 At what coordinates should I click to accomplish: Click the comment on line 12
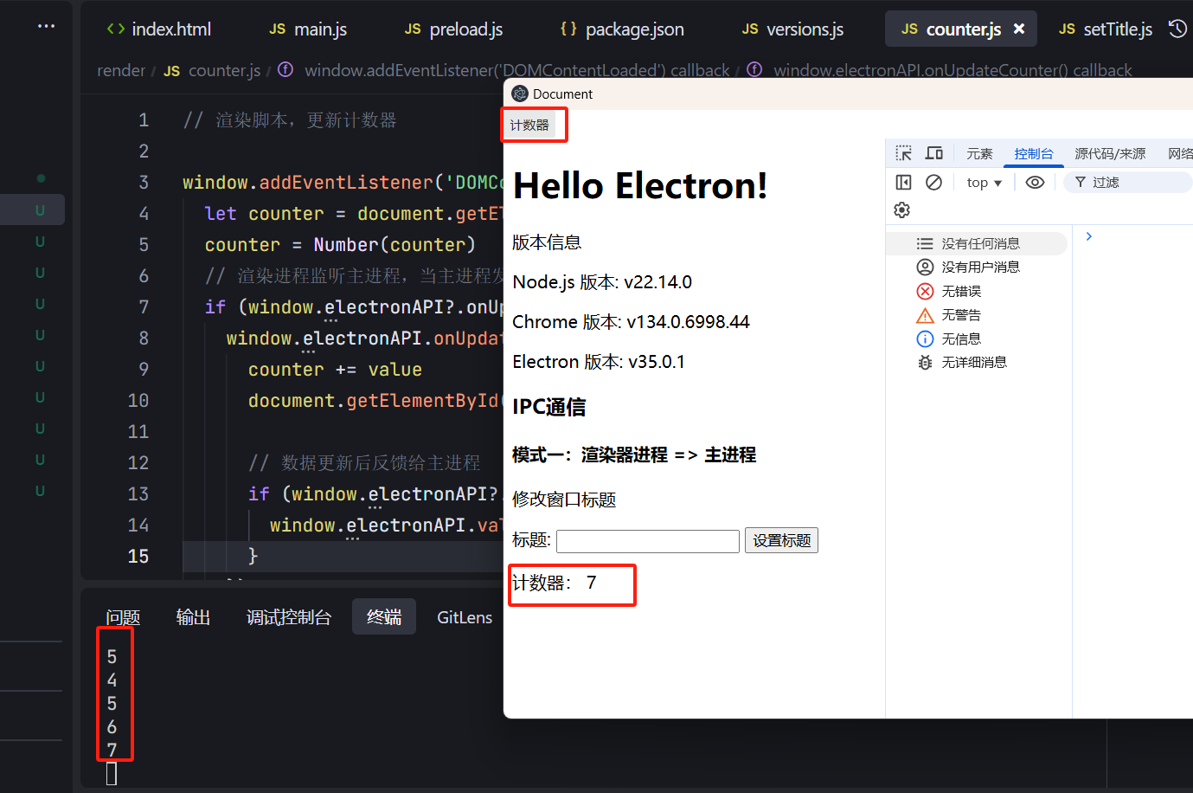364,463
